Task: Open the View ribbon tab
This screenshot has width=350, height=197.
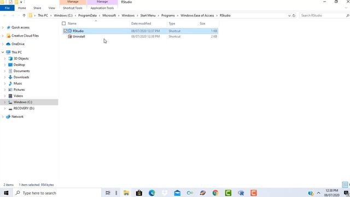Action: click(51, 8)
